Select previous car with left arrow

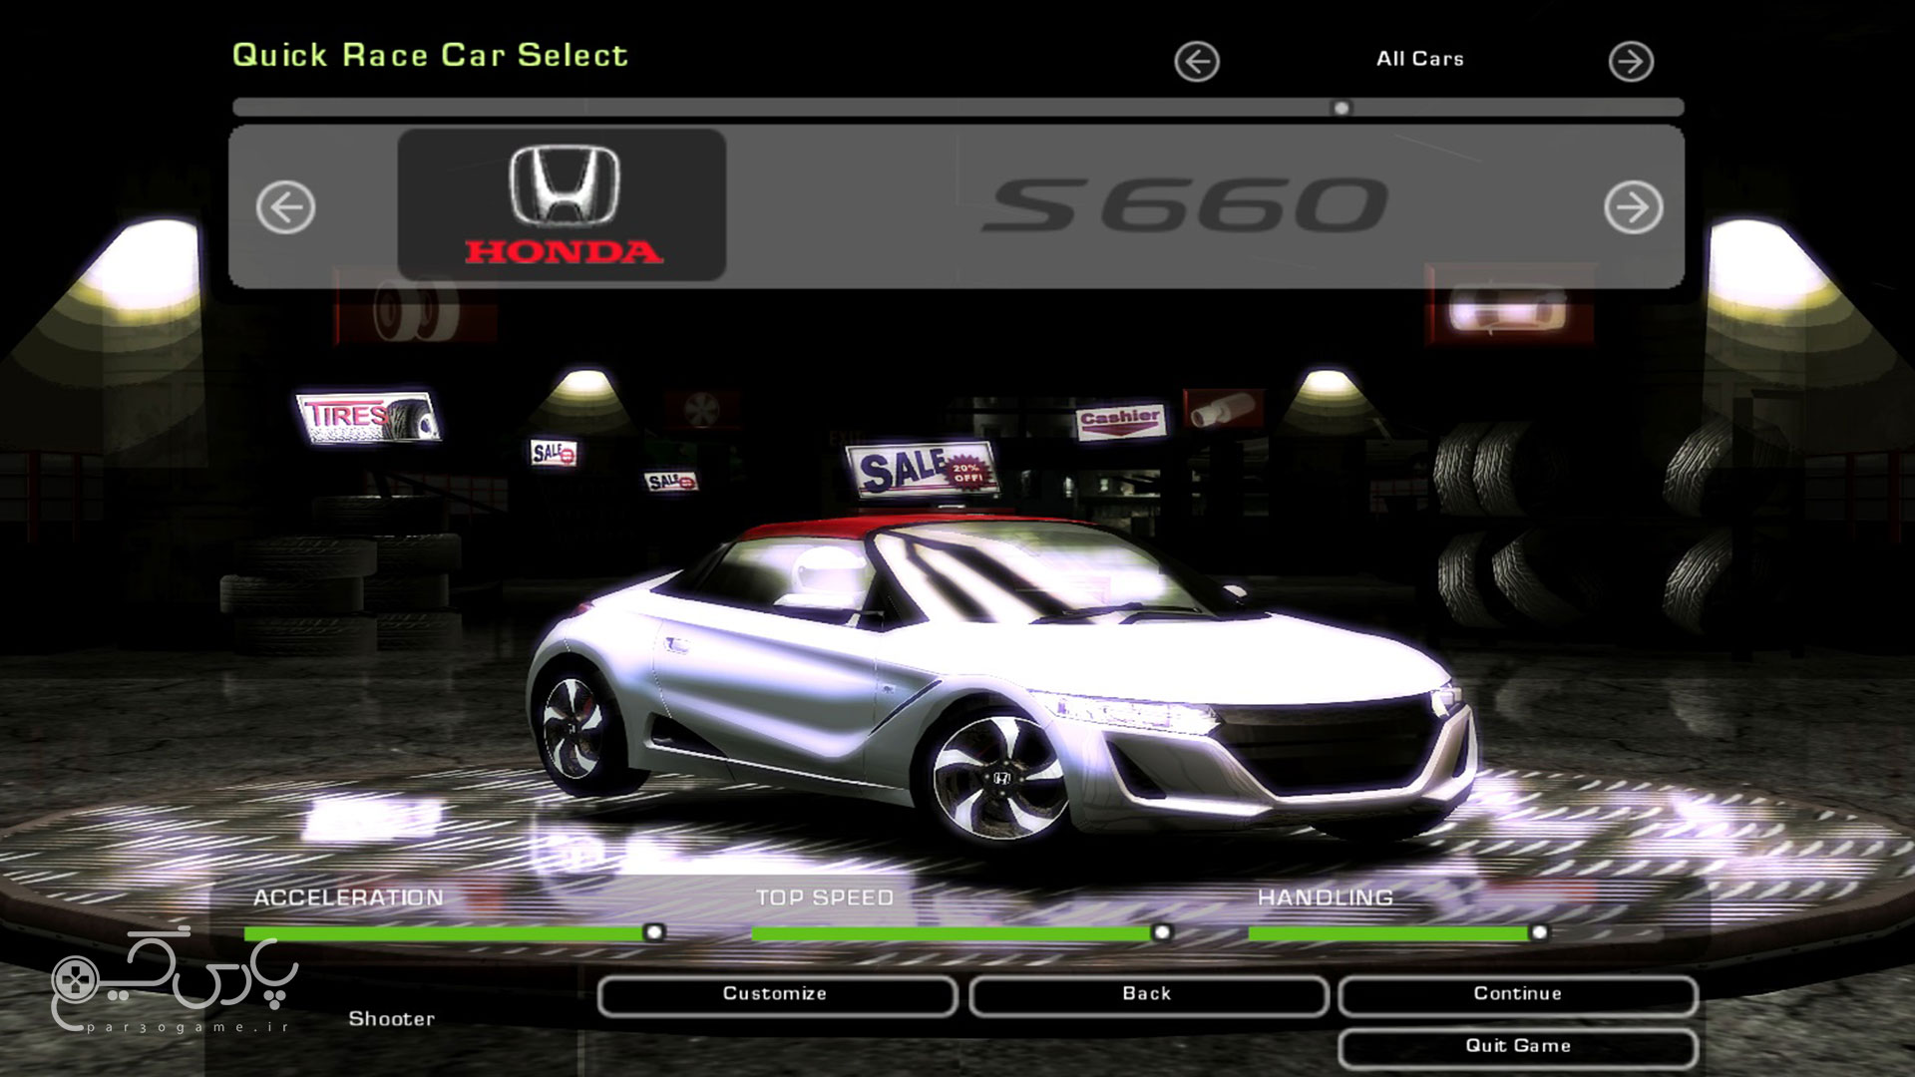tap(285, 207)
